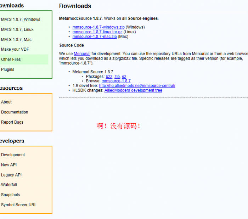Download mmsource-1.8.7-linux.tar.gz

pyautogui.click(x=97, y=32)
